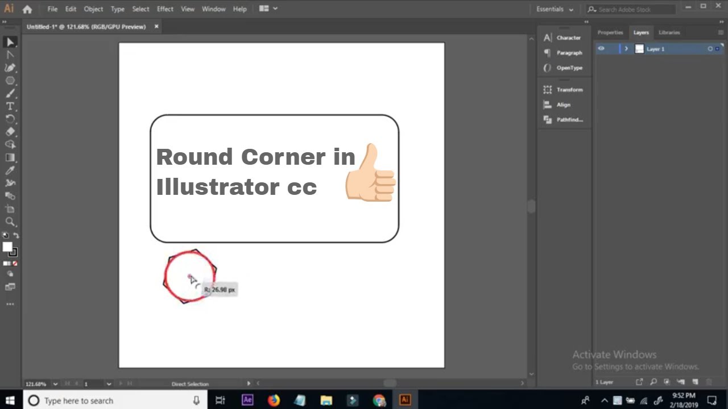Select the Eyedropper tool
This screenshot has width=728, height=409.
click(10, 170)
